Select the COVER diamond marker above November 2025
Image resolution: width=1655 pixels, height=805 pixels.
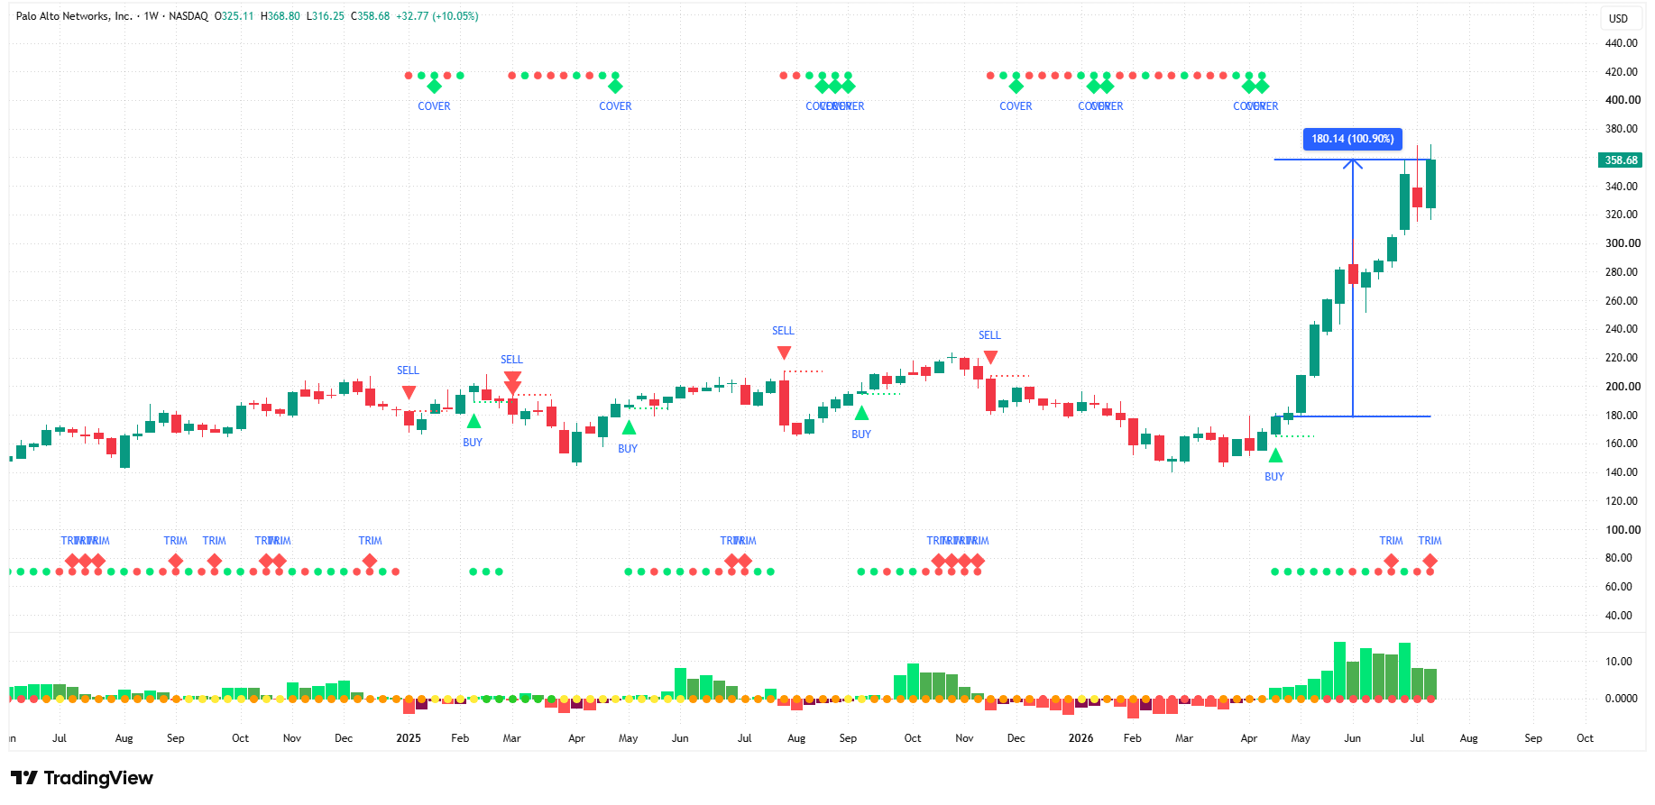[1016, 87]
